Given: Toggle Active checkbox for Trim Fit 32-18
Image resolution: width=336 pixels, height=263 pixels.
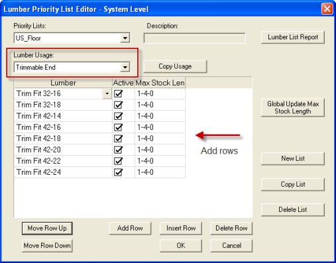Looking at the screenshot, I should point(119,105).
